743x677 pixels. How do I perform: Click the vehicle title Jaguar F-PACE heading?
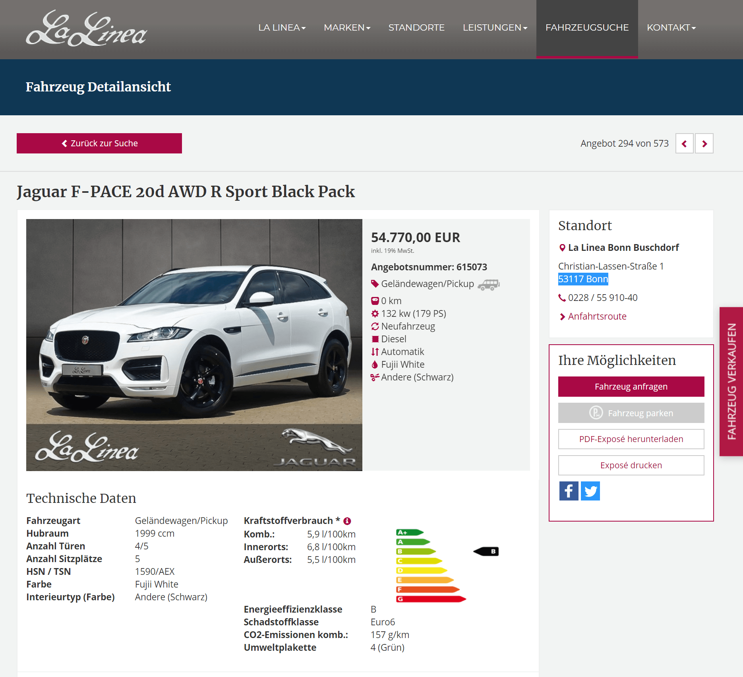pyautogui.click(x=186, y=192)
